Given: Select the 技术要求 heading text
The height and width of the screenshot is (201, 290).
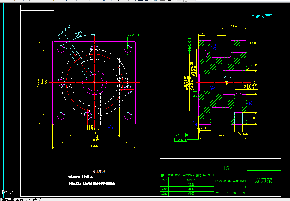Looking at the screenshot, I should pos(99,172).
